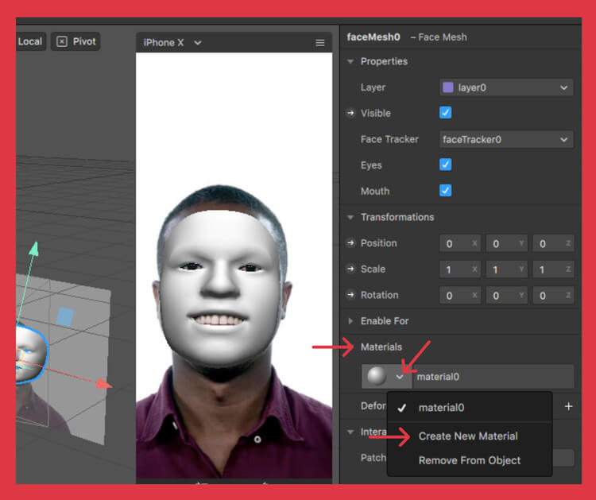Open the Face Tracker dropdown
Image resolution: width=596 pixels, height=500 pixels.
[506, 140]
